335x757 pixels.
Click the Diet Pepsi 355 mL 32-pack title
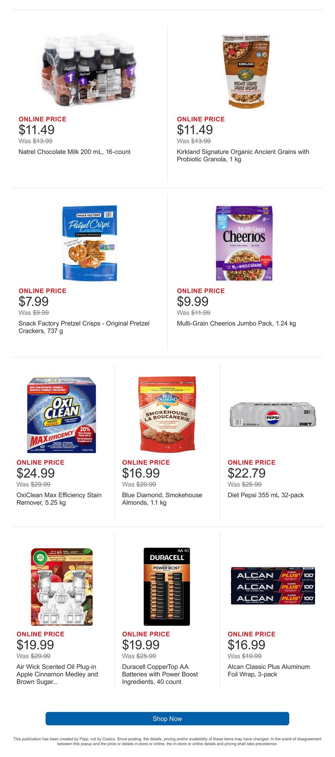265,495
